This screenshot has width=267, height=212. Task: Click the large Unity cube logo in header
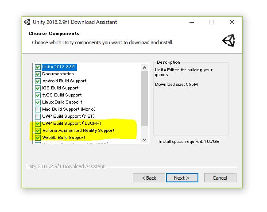click(x=228, y=40)
